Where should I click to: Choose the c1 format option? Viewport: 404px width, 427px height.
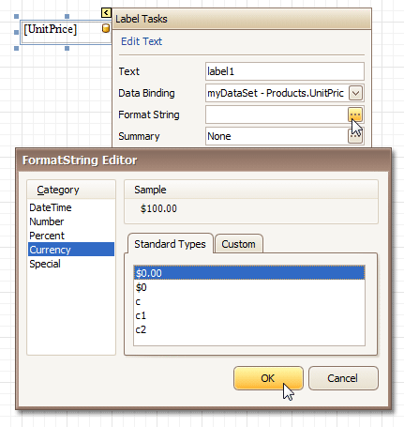249,315
